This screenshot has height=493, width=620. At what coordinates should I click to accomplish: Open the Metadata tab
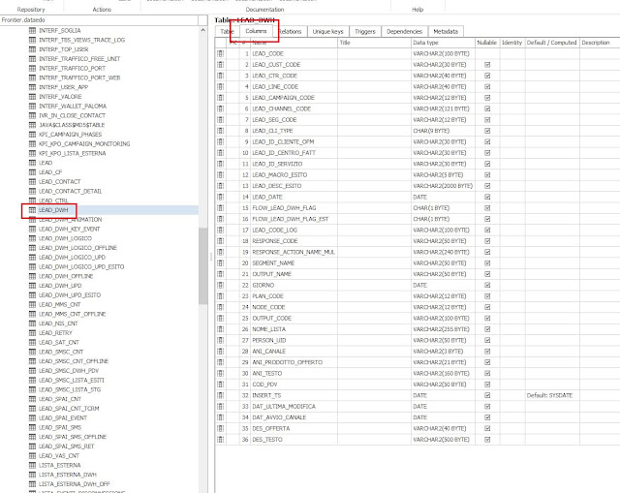click(x=446, y=32)
